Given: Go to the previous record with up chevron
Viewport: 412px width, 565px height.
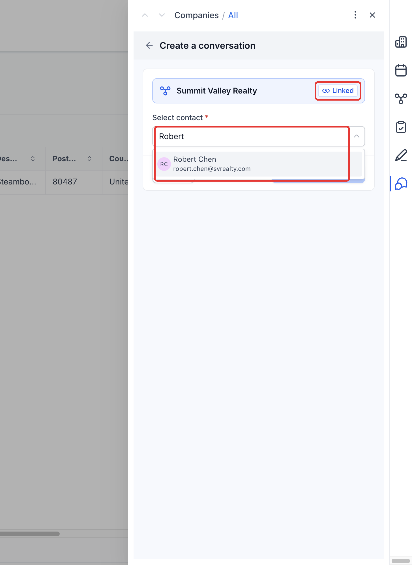Looking at the screenshot, I should (x=145, y=15).
